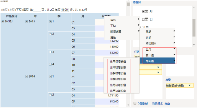The height and width of the screenshot is (108, 197).
Task: Click the 首页 pagination link
Action: (x=5, y=10)
